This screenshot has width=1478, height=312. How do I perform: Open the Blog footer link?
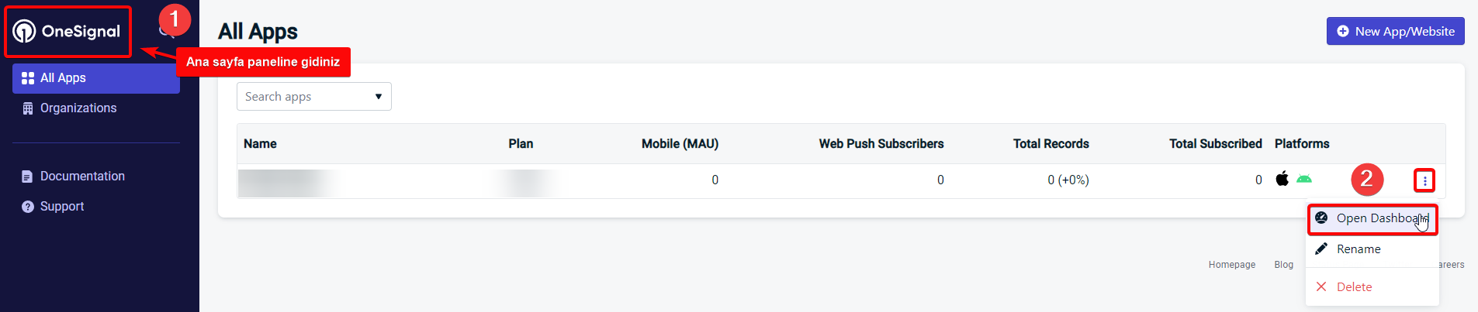(1283, 265)
